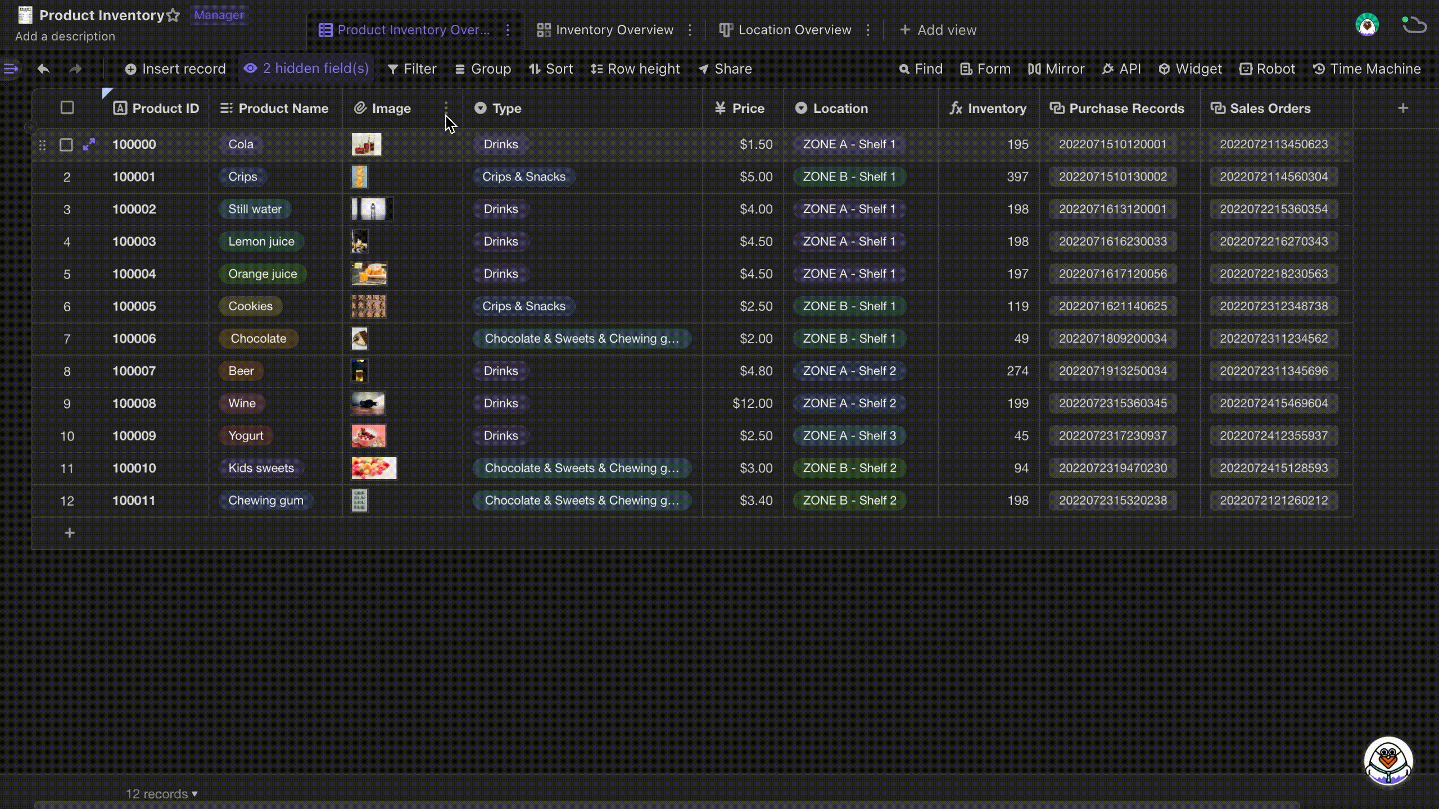Expand the Product Inventory Over... tab
Screen dimensions: 1439x809
point(507,30)
